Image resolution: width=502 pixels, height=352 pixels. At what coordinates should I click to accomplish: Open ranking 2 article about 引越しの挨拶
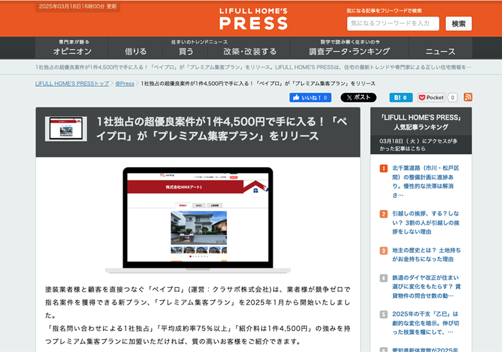point(425,223)
